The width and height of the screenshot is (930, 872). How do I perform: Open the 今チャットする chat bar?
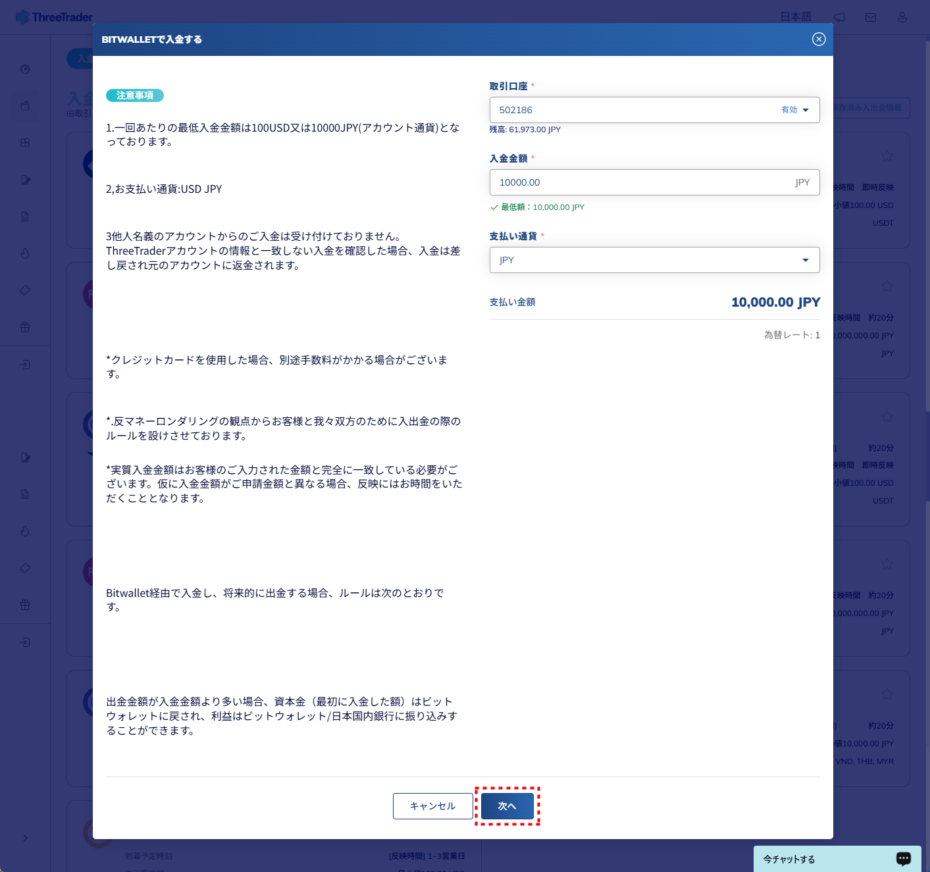(x=837, y=859)
